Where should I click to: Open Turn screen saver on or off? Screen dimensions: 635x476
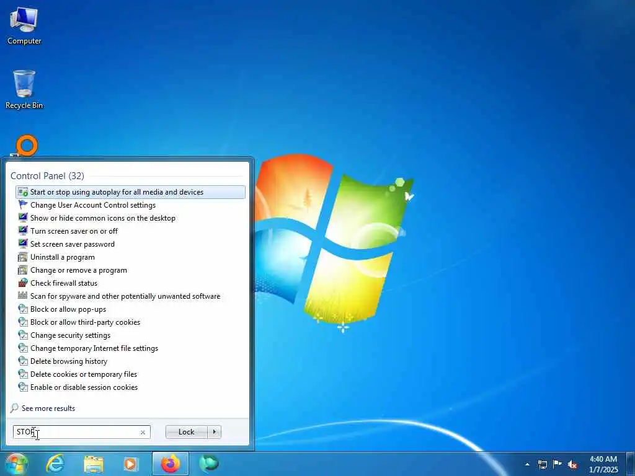(x=130, y=231)
